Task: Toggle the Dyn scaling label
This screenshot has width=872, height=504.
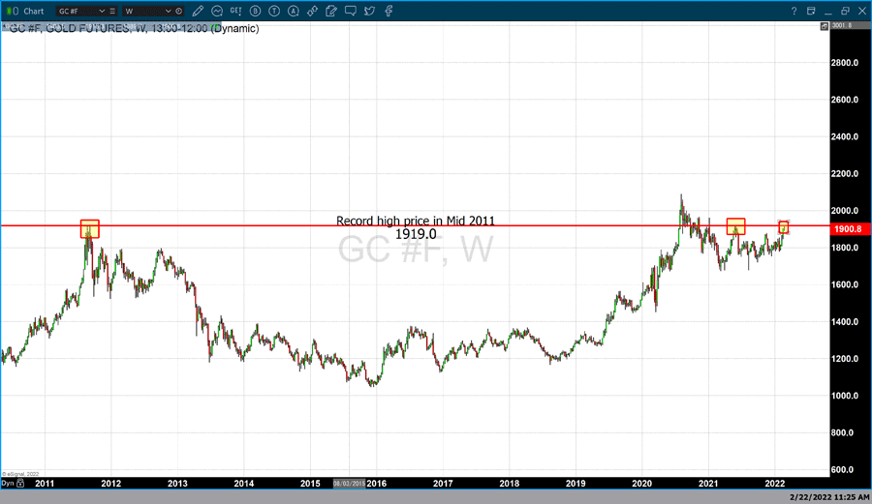Action: [x=8, y=482]
